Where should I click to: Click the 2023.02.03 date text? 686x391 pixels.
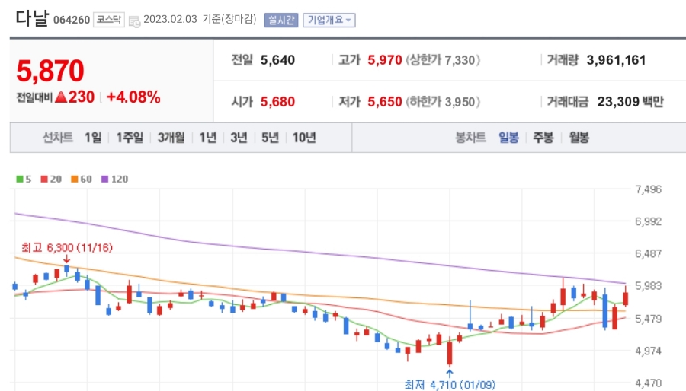pyautogui.click(x=170, y=20)
